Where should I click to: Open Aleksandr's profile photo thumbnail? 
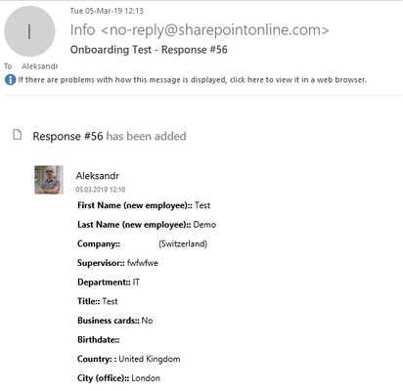coord(49,180)
